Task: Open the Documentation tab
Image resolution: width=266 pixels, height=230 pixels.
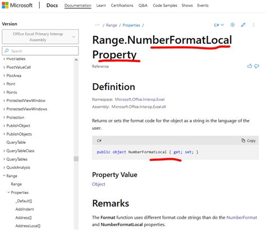Action: tap(78, 6)
